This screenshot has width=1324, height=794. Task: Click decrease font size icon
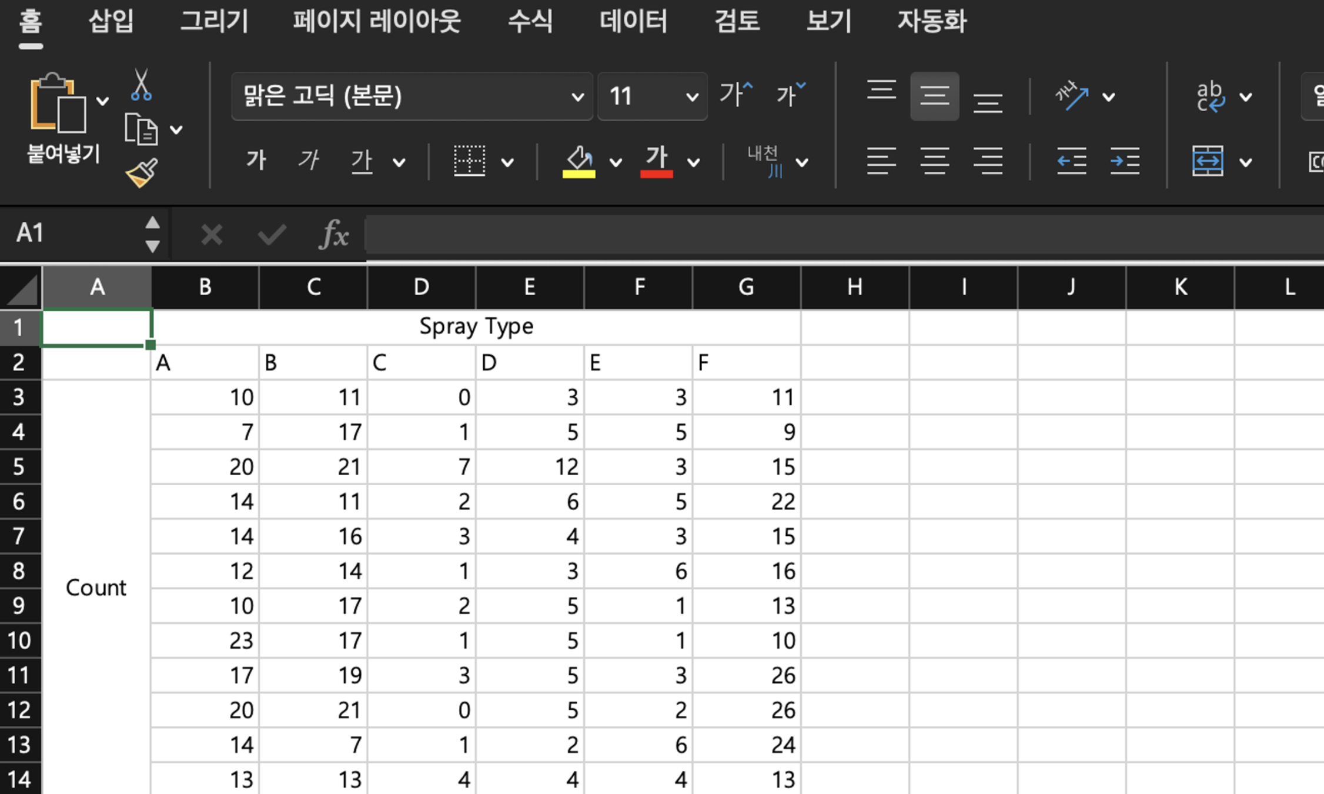(x=791, y=94)
